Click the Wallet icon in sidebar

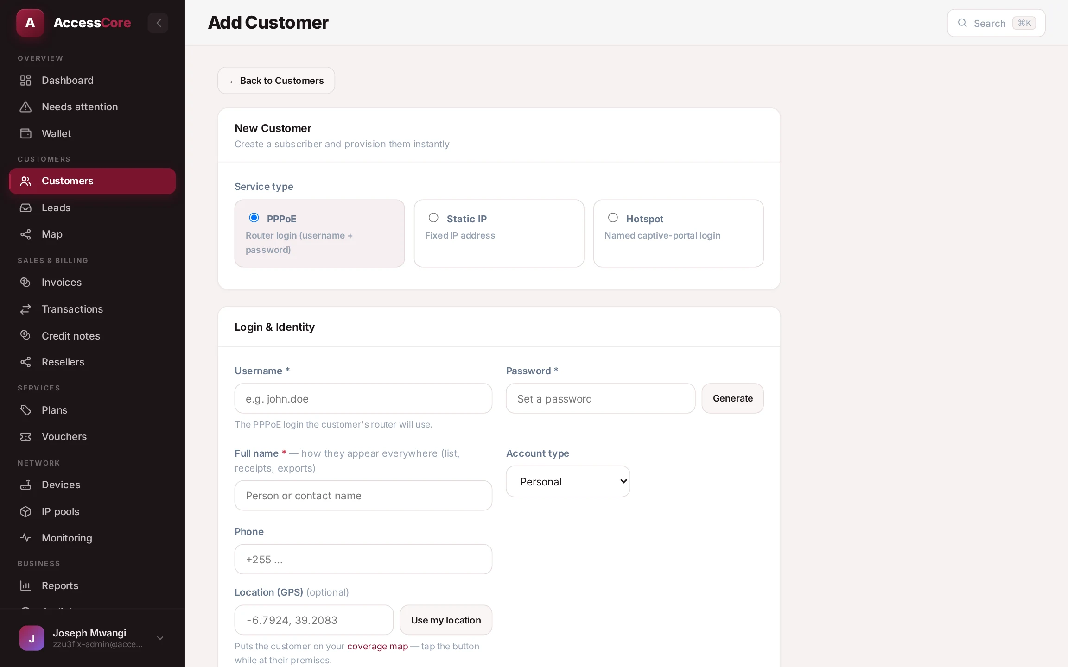[x=25, y=133]
